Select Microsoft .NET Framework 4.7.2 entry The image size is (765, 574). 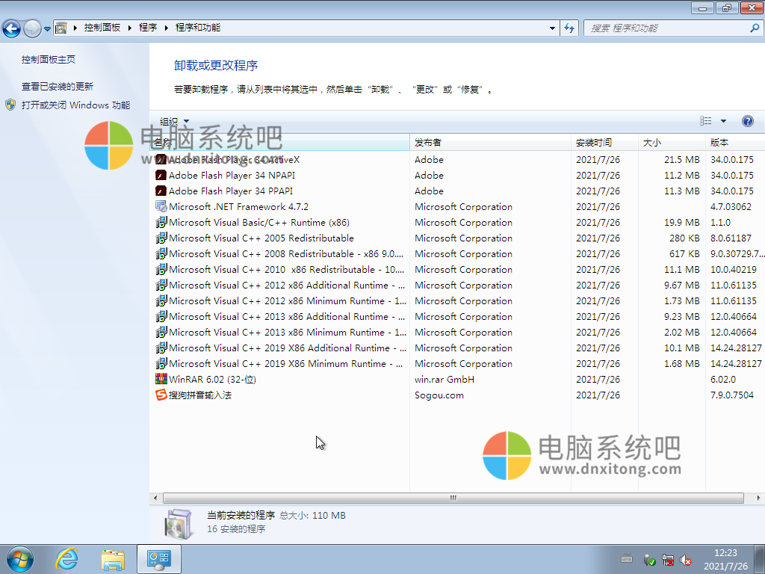[x=228, y=206]
